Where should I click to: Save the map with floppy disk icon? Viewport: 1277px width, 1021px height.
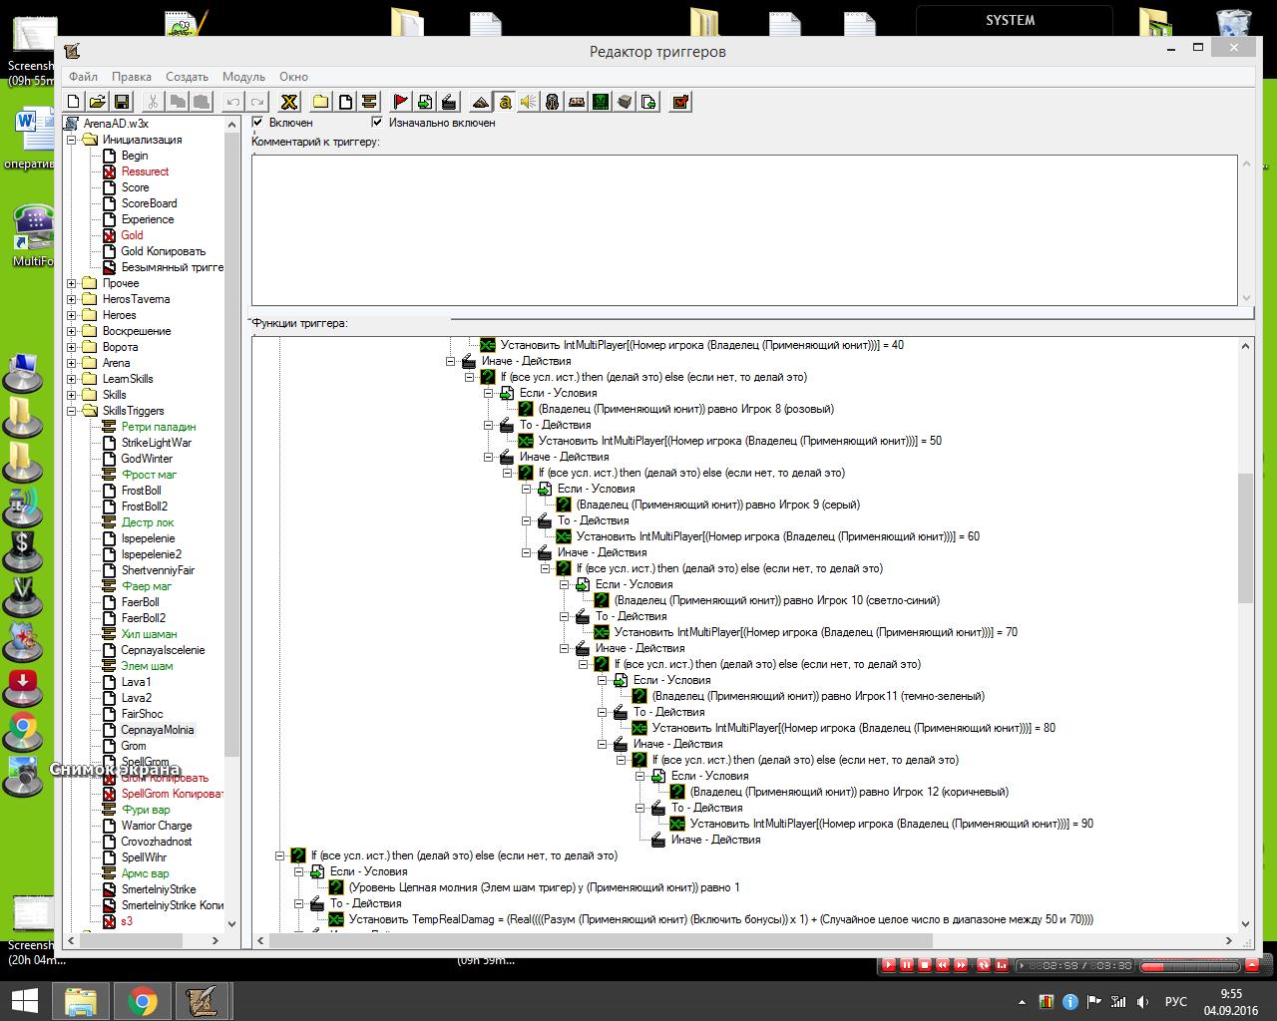[121, 102]
